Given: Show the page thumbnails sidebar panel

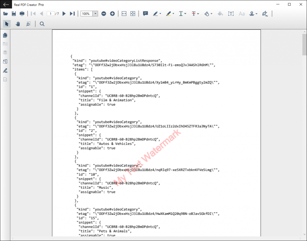Looking at the screenshot, I should point(5,35).
